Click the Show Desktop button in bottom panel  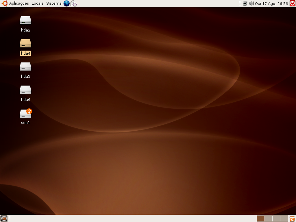(x=4, y=219)
